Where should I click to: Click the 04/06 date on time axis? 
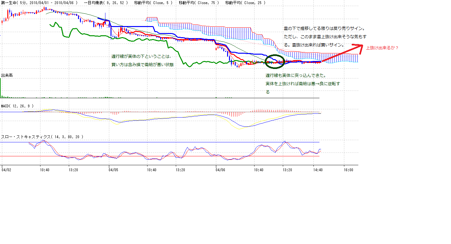point(220,170)
